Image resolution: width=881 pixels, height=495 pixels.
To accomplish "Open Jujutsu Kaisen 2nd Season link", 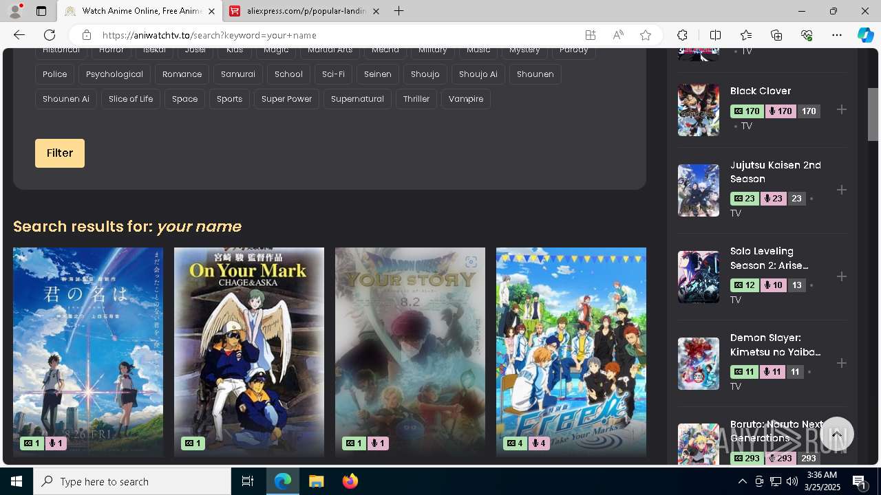I will pos(776,172).
